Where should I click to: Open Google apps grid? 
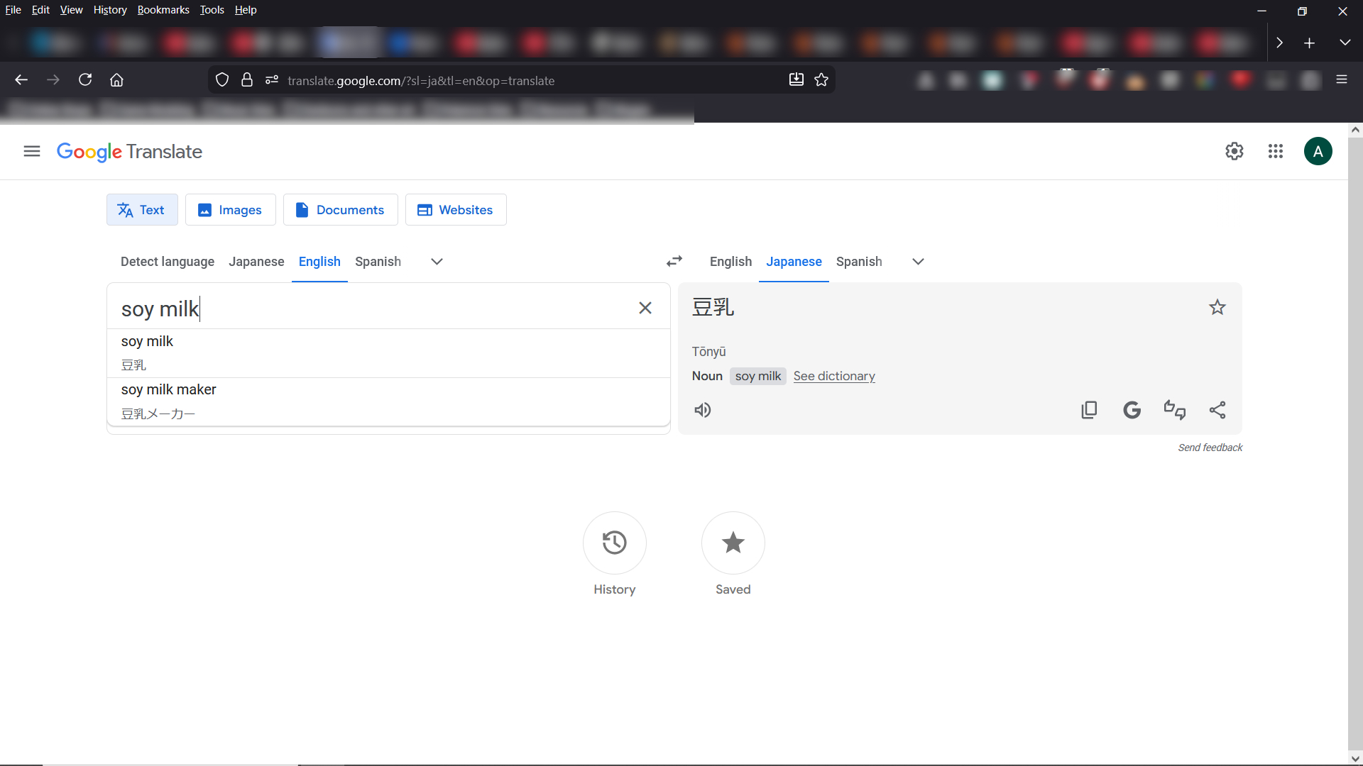point(1275,151)
